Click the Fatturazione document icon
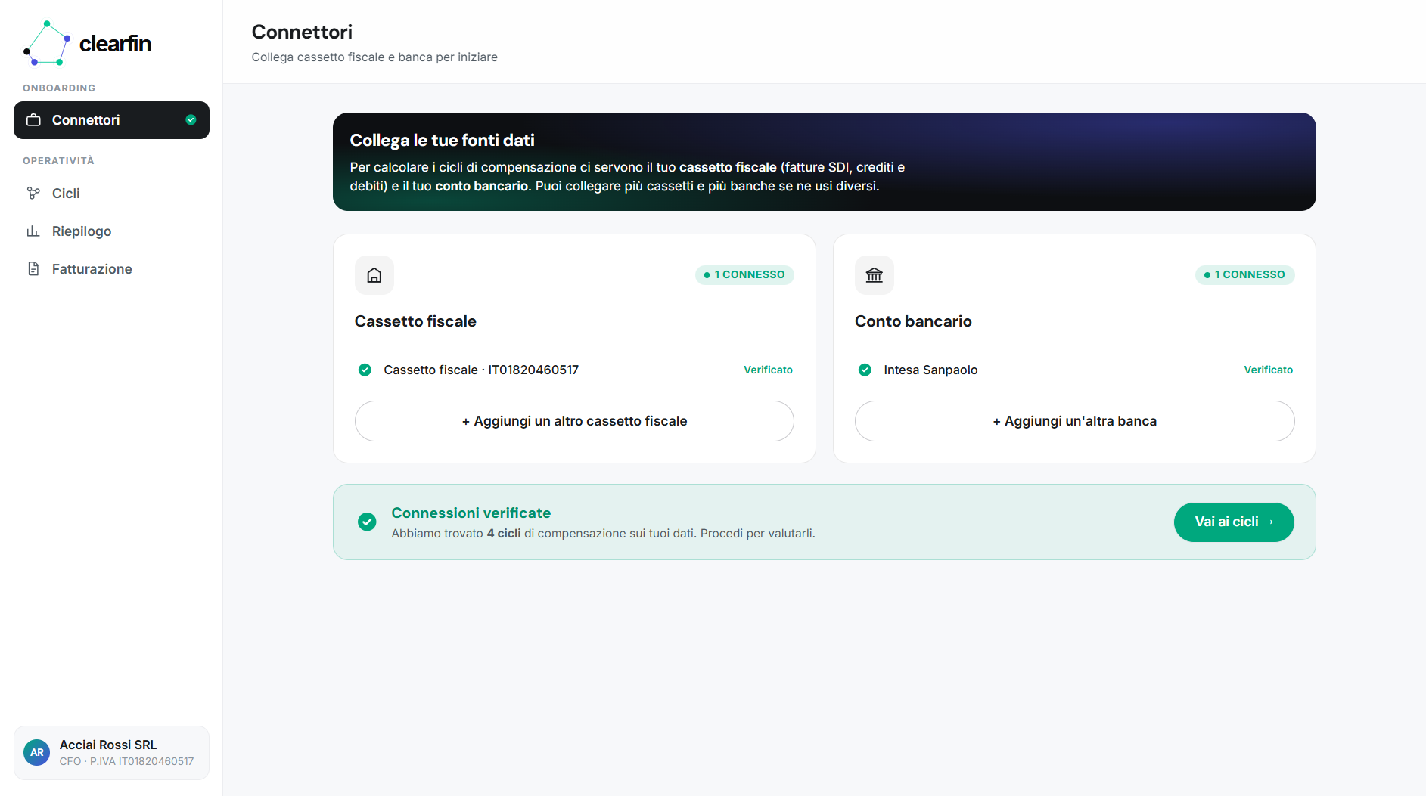 [x=33, y=269]
